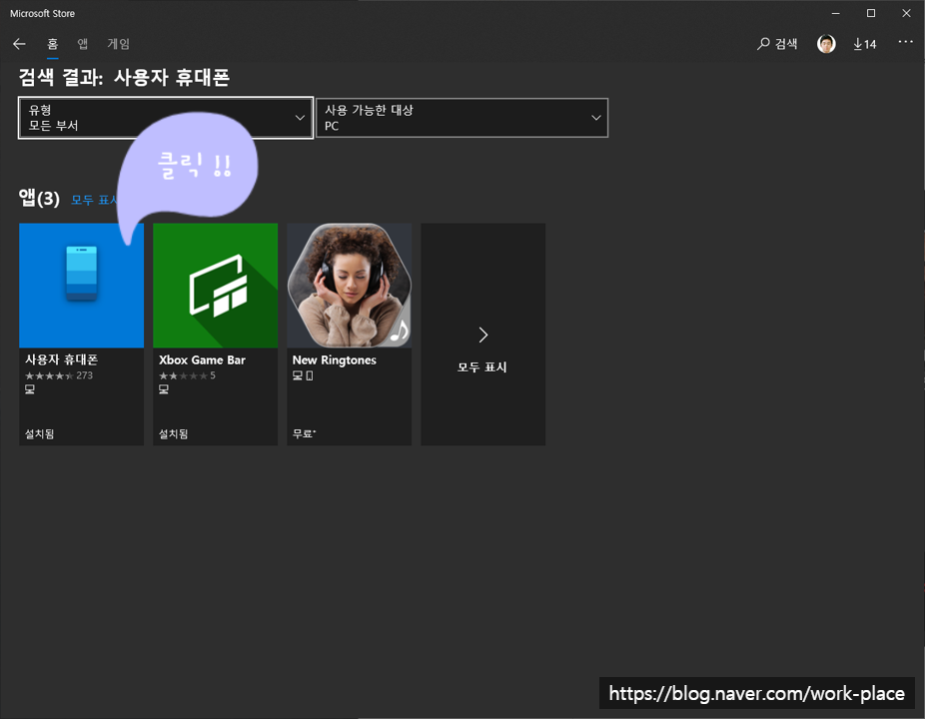Click the 앱(3) section heading
Image resolution: width=925 pixels, height=719 pixels.
[39, 198]
